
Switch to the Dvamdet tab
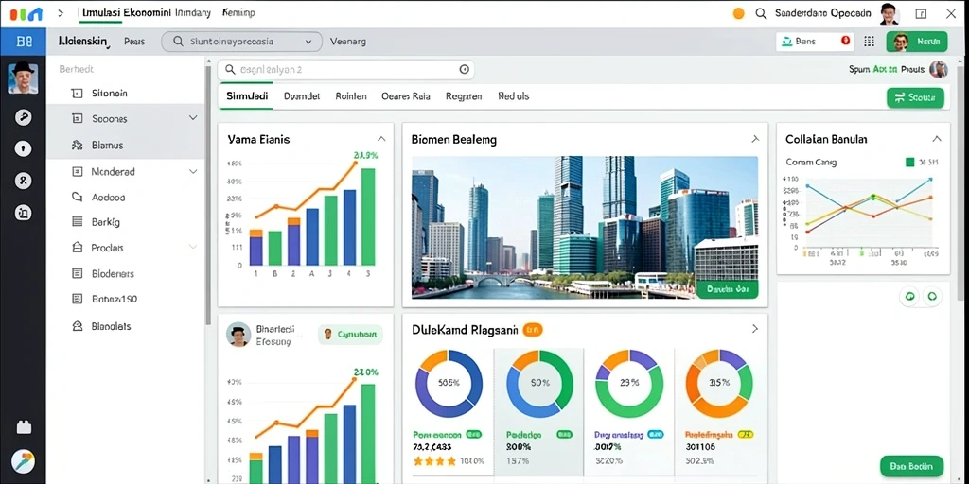(x=302, y=96)
